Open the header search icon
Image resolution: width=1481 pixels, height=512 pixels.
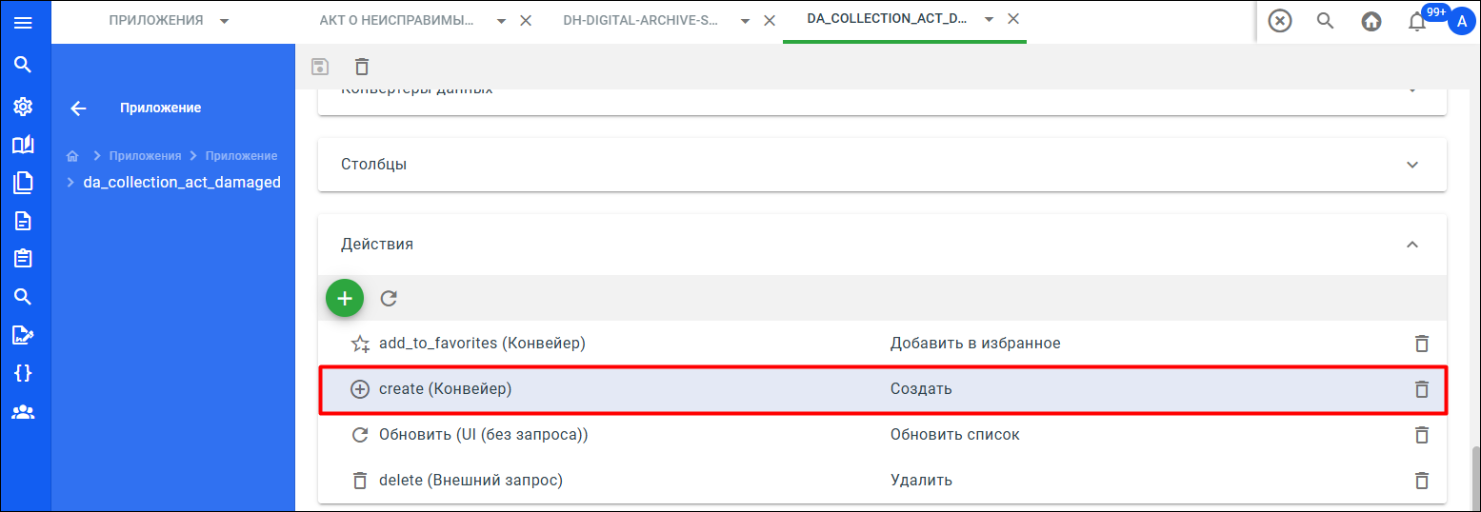point(1326,21)
